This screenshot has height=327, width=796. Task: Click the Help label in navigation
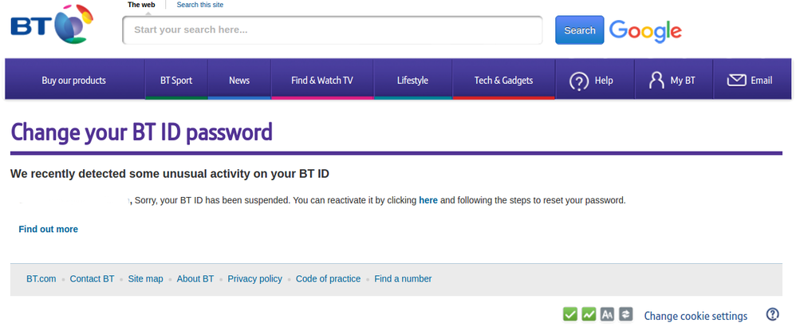604,81
